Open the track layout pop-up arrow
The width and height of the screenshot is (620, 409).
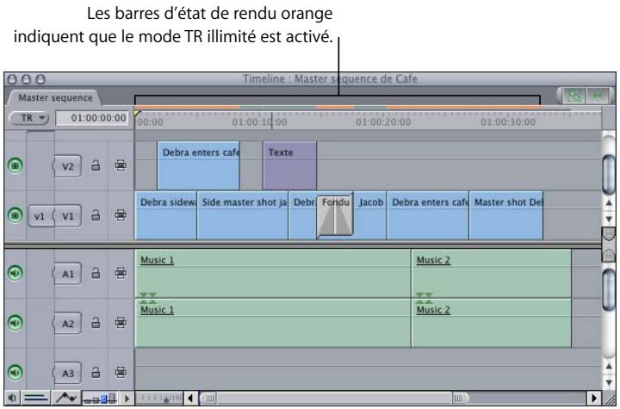click(x=127, y=398)
